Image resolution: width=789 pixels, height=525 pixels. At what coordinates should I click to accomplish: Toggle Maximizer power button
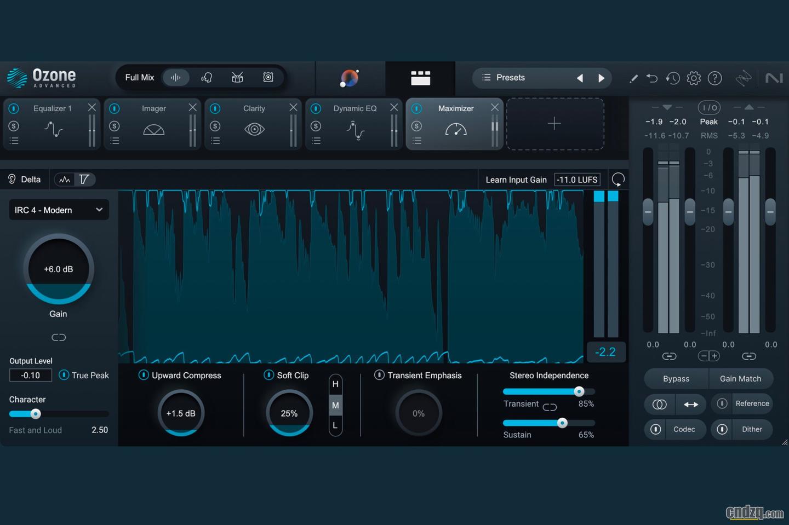(x=417, y=108)
